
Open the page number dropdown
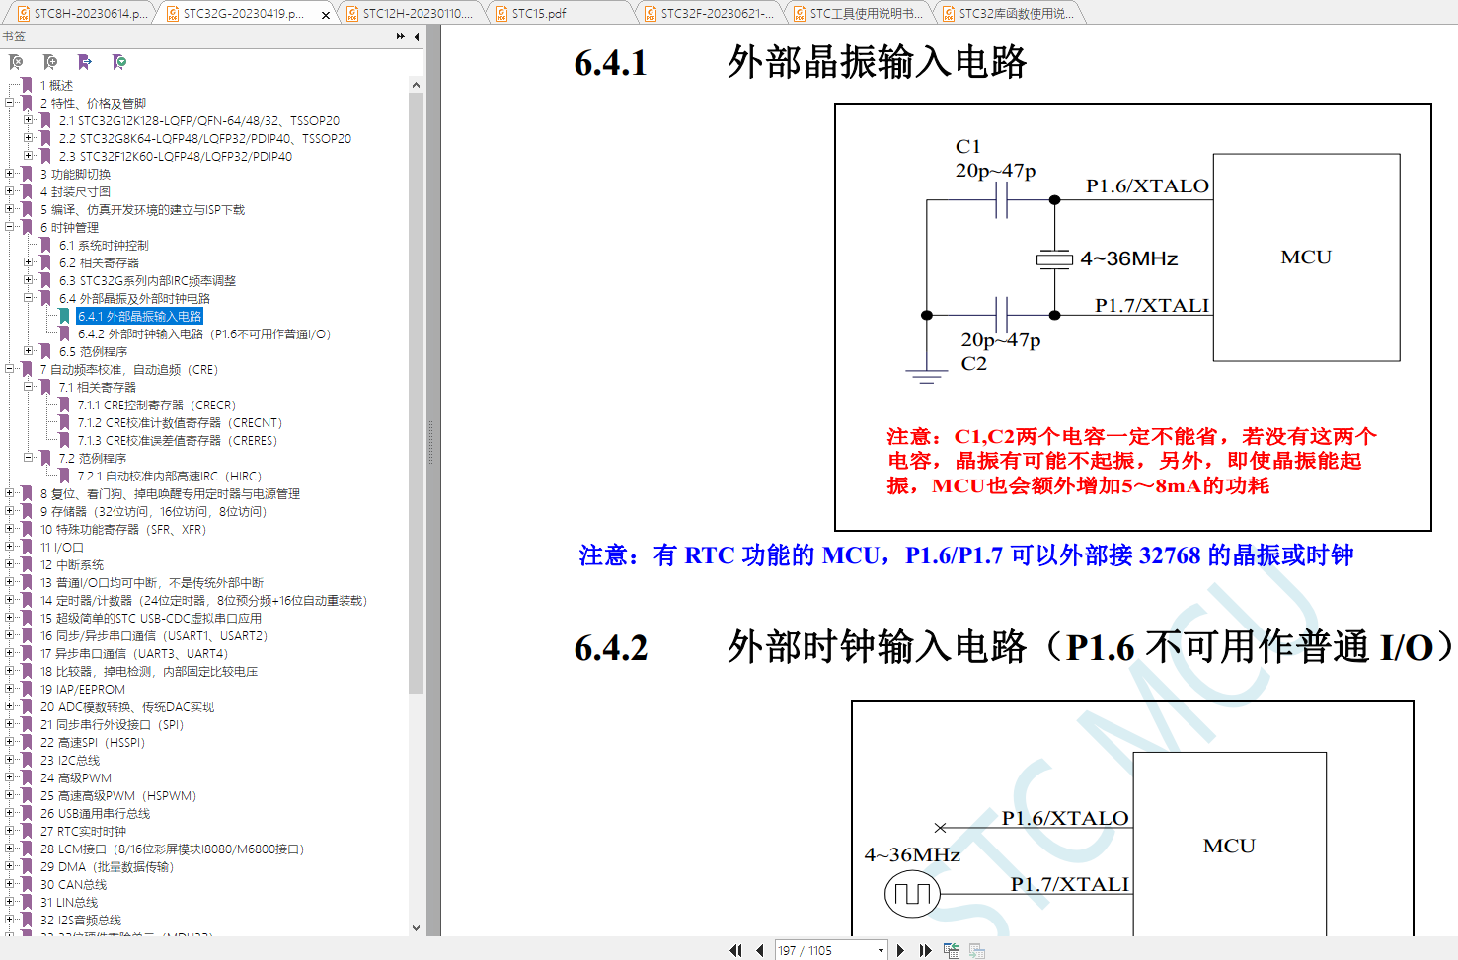pyautogui.click(x=881, y=950)
